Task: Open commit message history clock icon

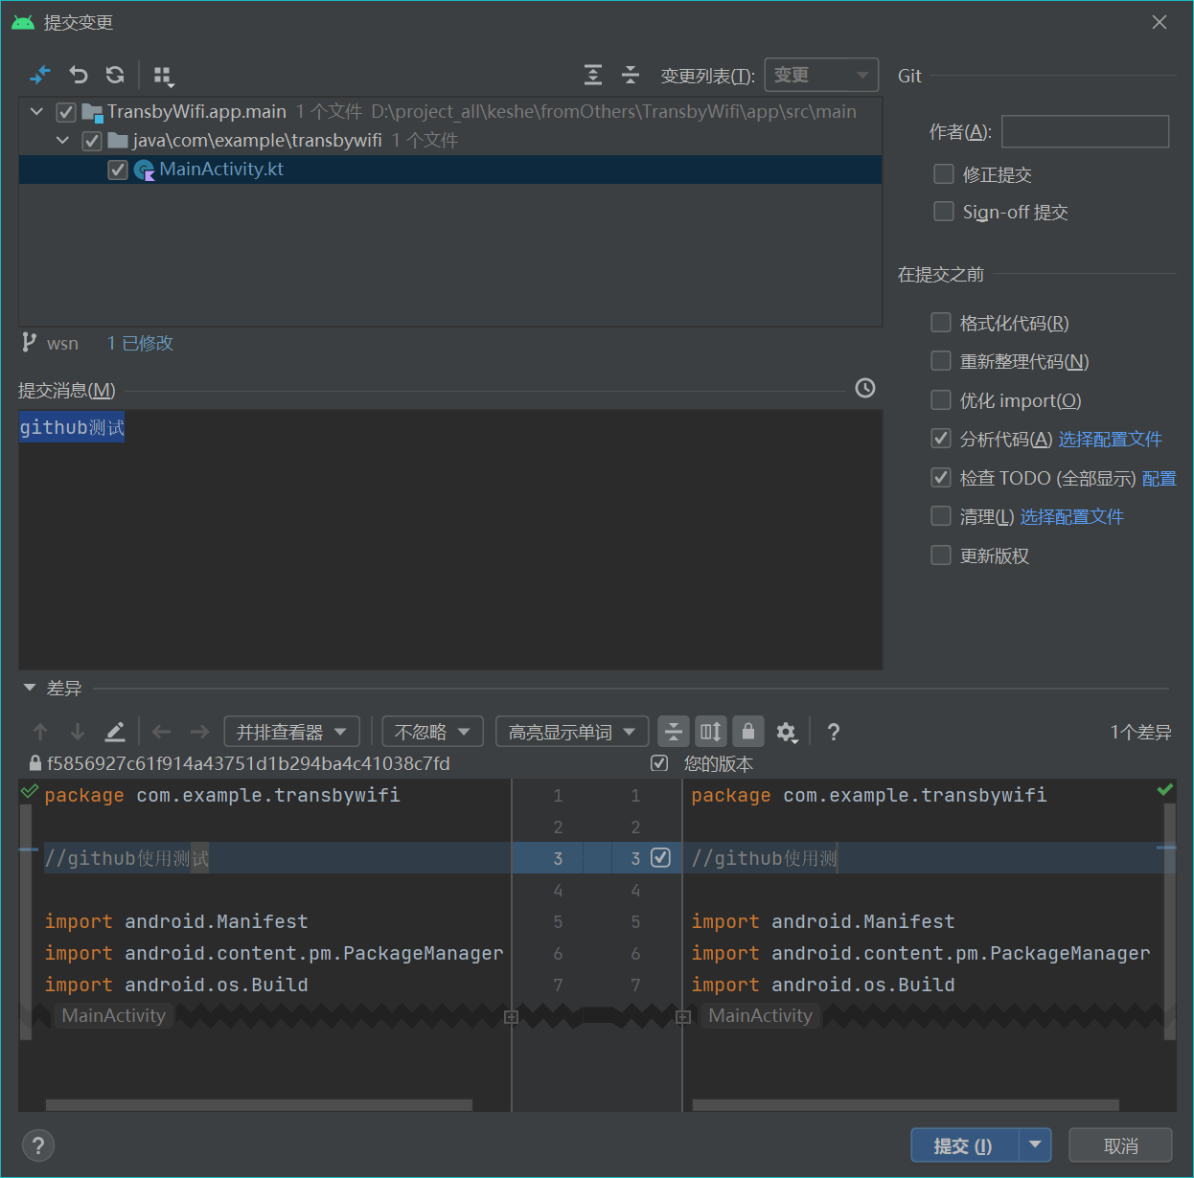Action: (864, 388)
